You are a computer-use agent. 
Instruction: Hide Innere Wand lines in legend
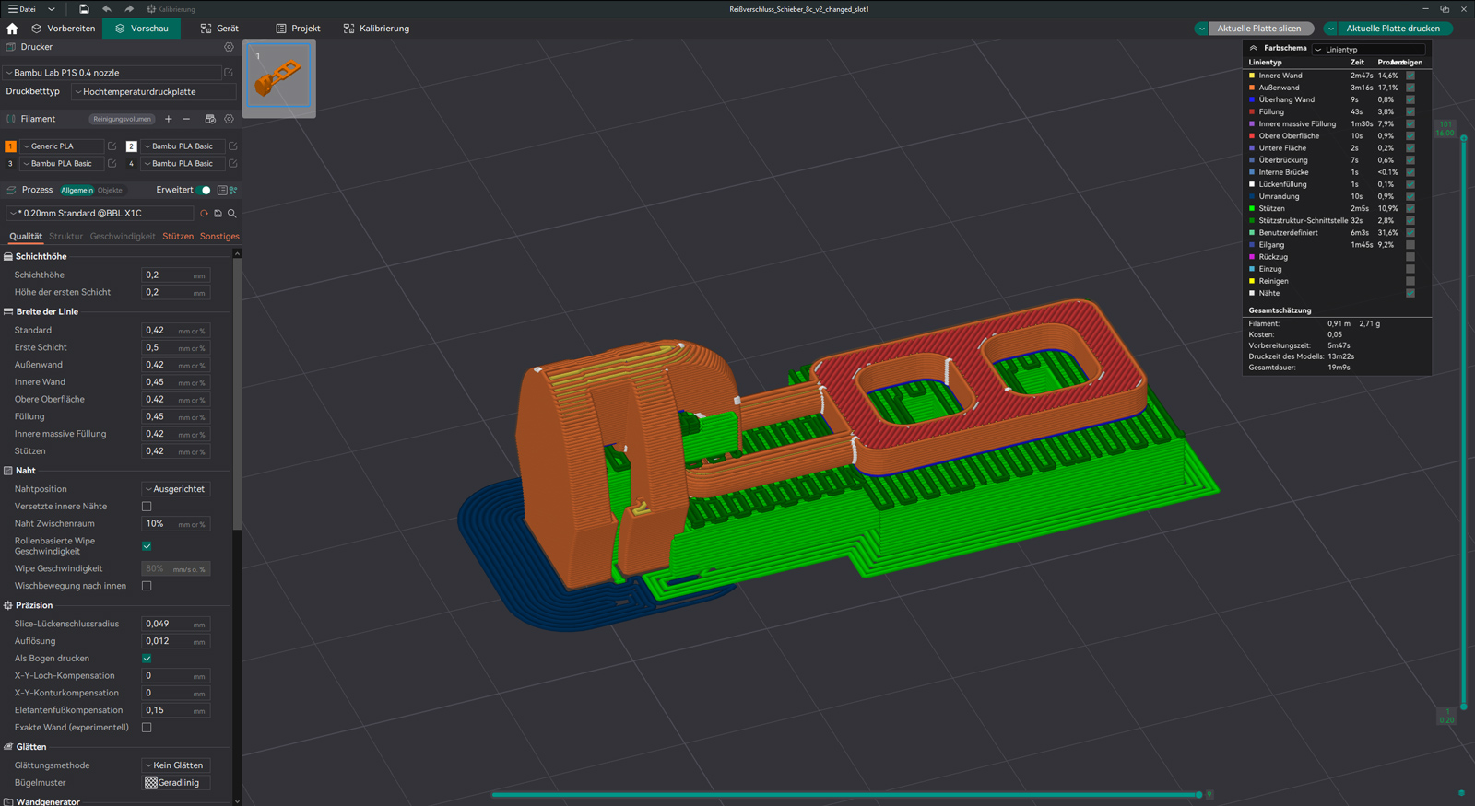1410,76
